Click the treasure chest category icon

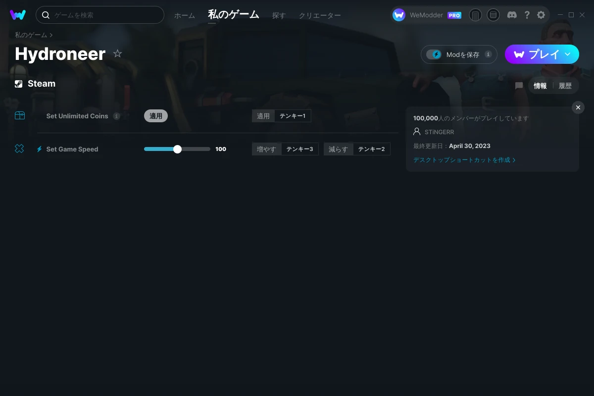coord(20,115)
